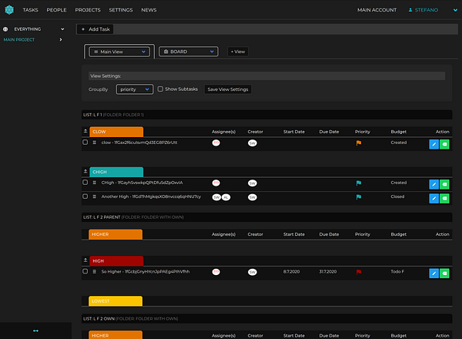Screen dimensions: 462x339
Task: Check the clow task checkbox
Action: click(85, 142)
